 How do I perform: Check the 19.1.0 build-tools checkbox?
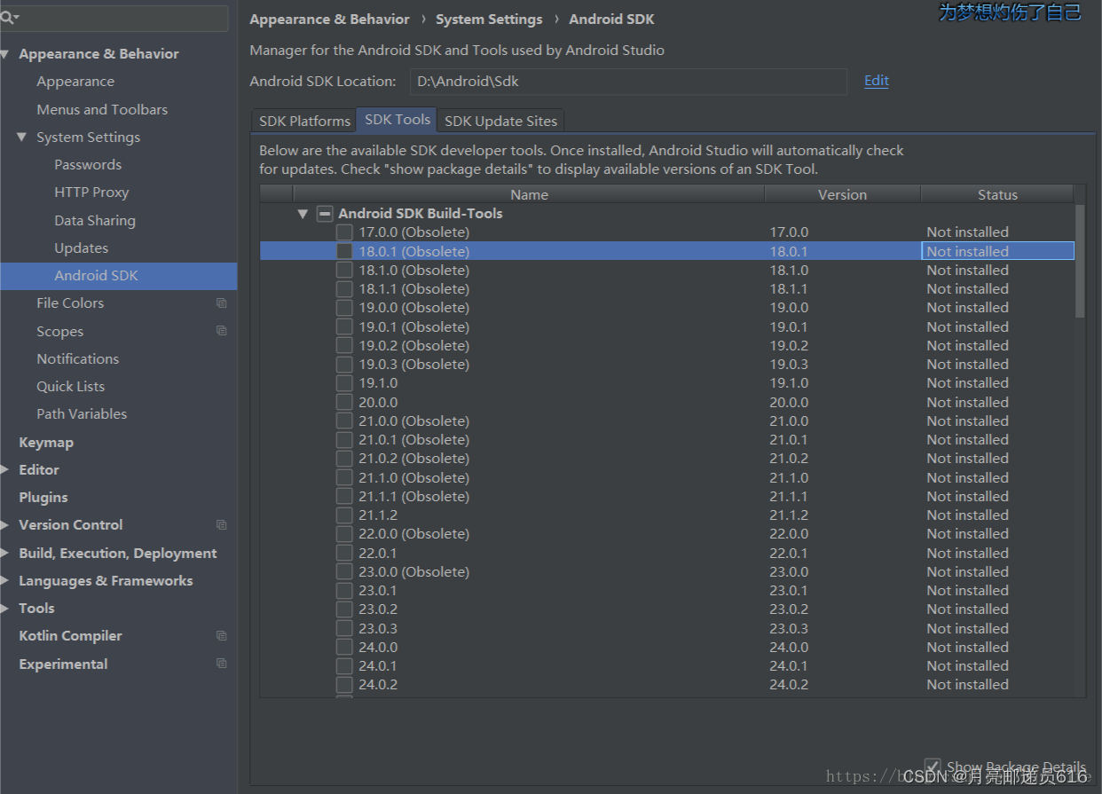(x=344, y=383)
